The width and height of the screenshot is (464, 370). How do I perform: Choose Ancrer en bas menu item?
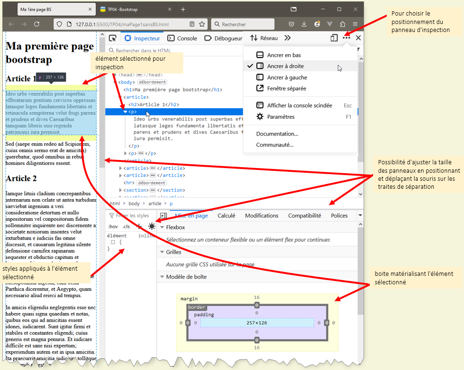284,55
